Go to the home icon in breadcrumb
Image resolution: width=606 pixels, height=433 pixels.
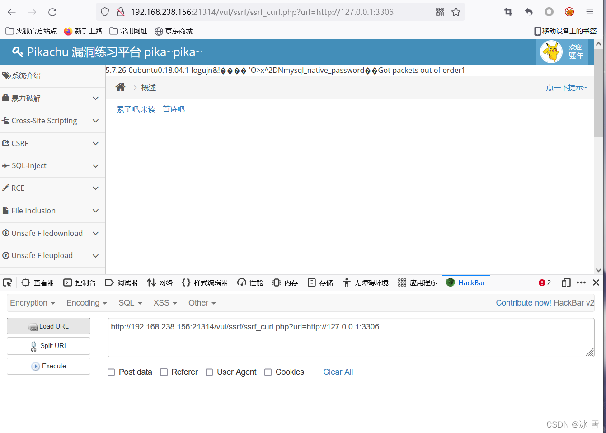120,87
